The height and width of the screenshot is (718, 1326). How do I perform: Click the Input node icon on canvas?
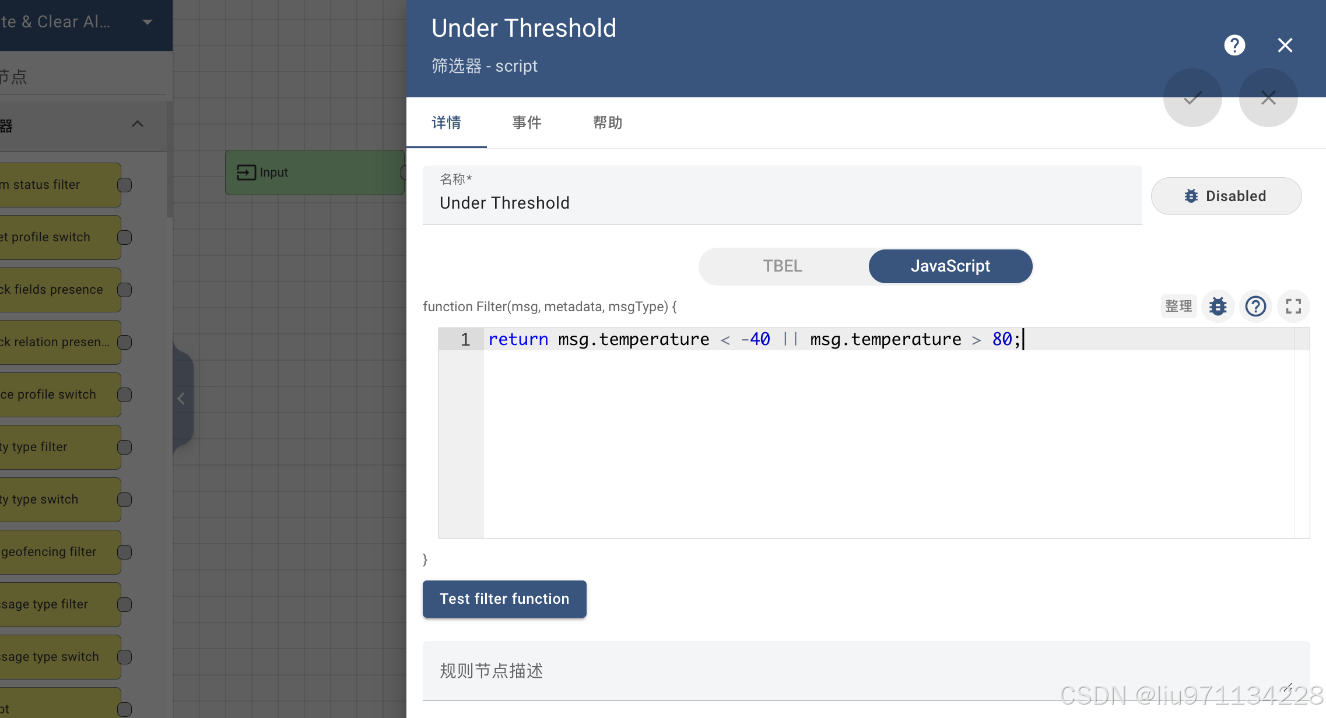(246, 173)
